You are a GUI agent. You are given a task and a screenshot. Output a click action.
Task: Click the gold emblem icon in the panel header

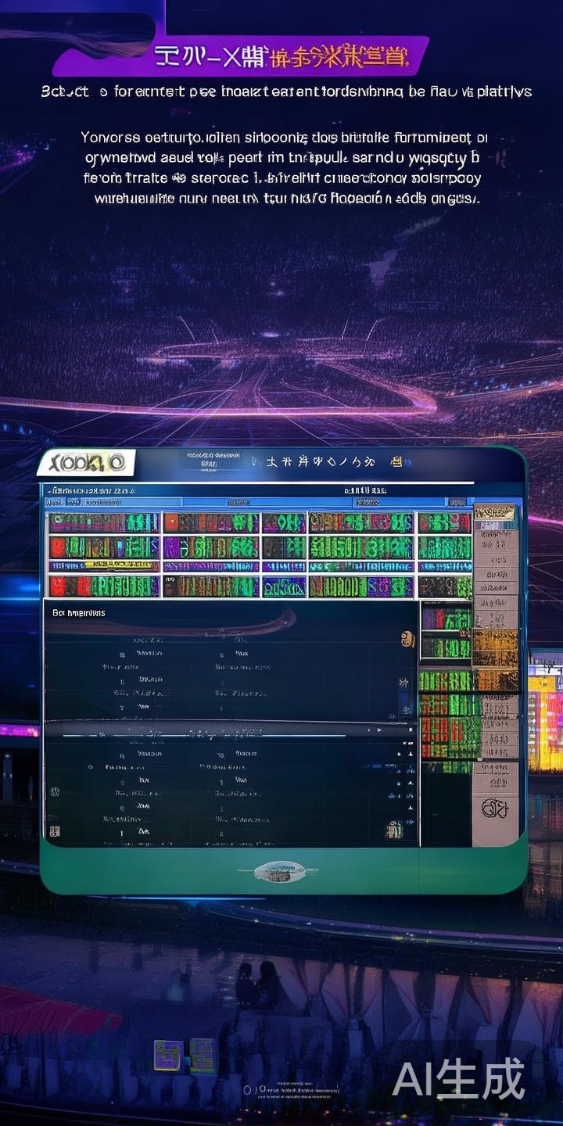pos(396,463)
